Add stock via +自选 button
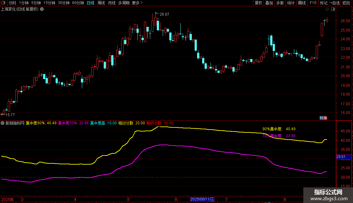The width and height of the screenshot is (353, 203). pos(335,3)
